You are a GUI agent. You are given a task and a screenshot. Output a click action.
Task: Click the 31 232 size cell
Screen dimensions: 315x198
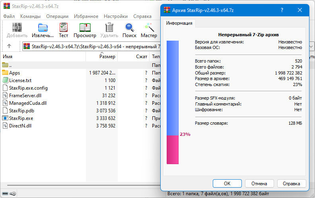coord(109,95)
